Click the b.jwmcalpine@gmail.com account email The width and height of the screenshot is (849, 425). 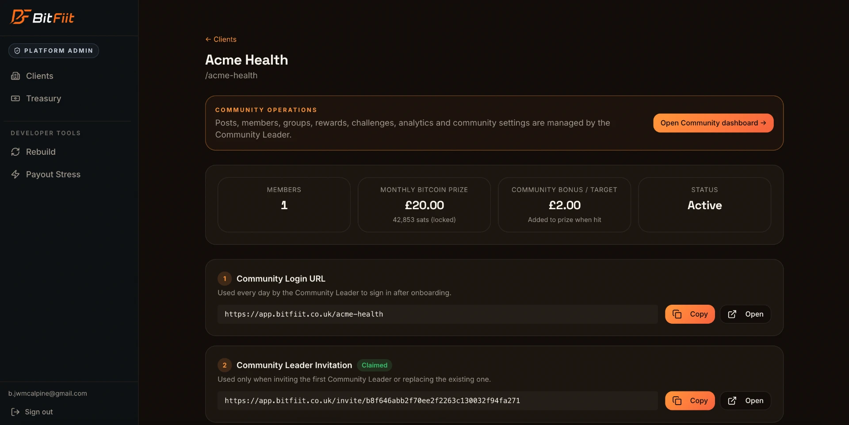[48, 394]
